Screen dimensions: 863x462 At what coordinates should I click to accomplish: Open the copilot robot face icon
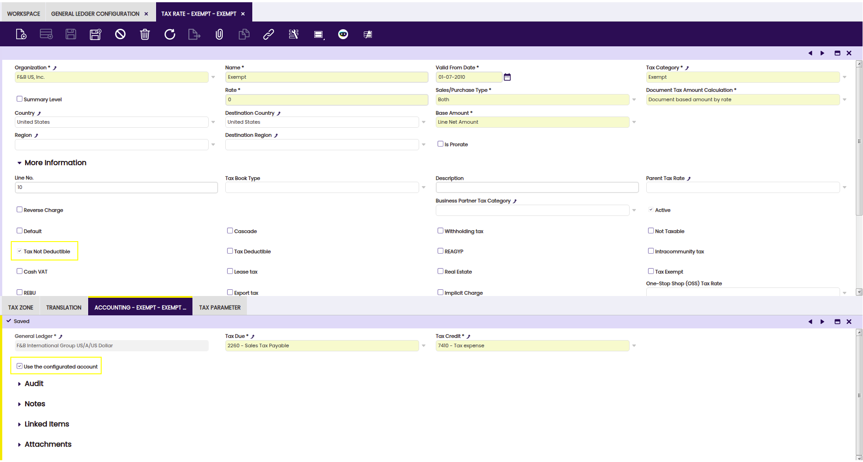(x=343, y=34)
